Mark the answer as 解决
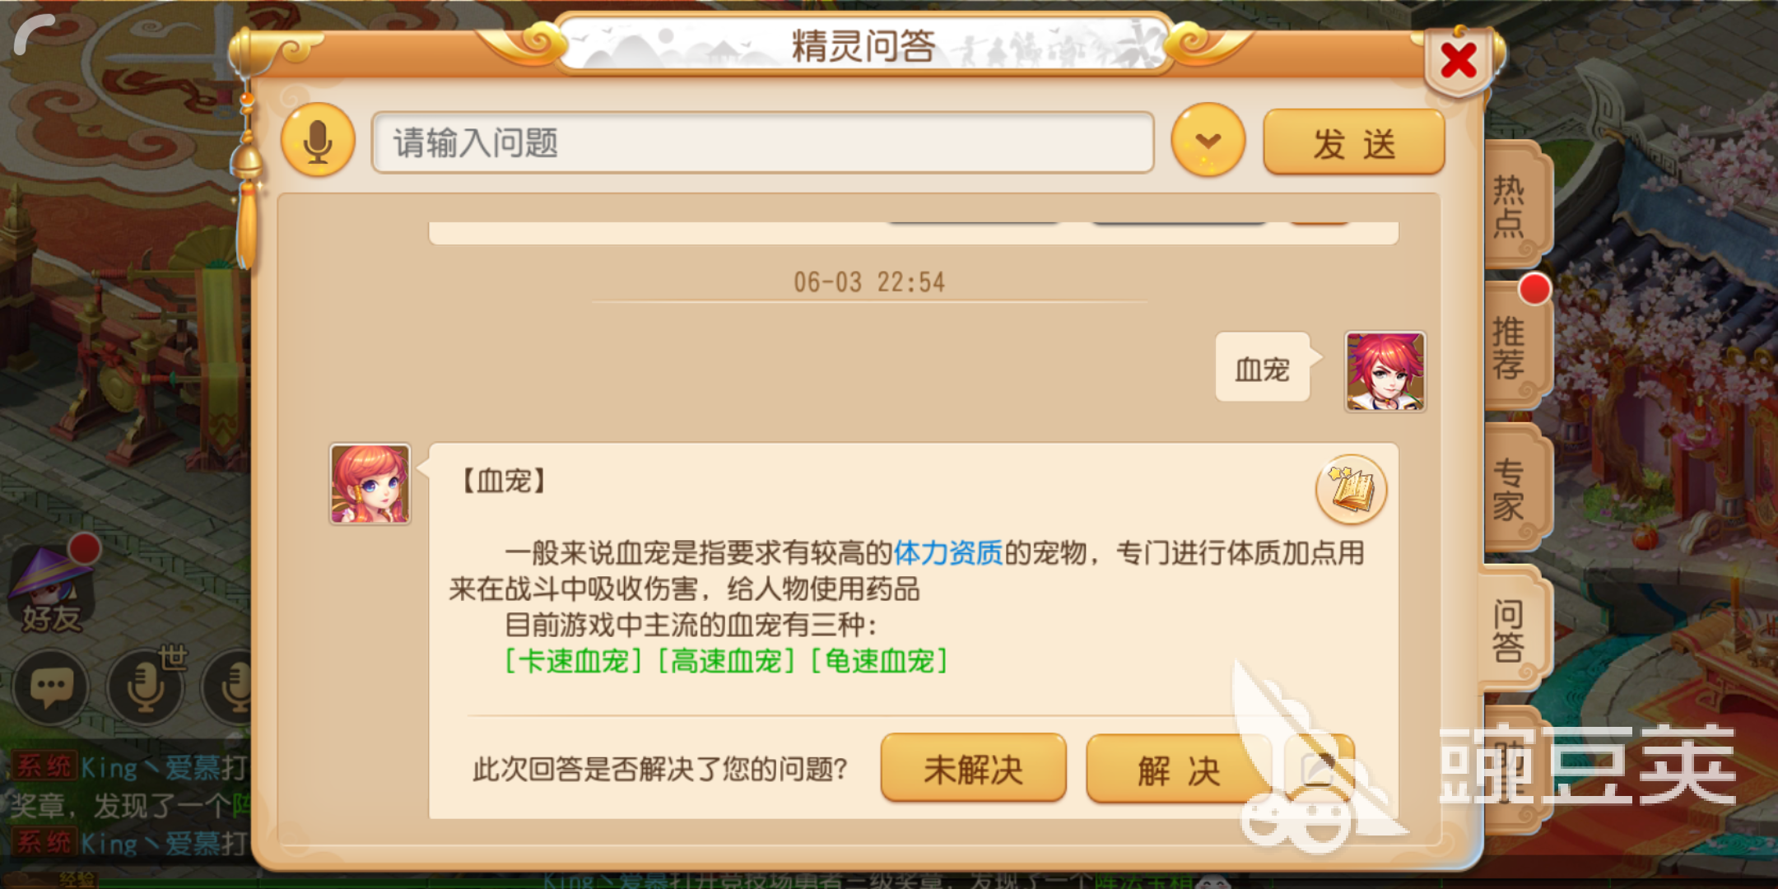 [x=1179, y=768]
